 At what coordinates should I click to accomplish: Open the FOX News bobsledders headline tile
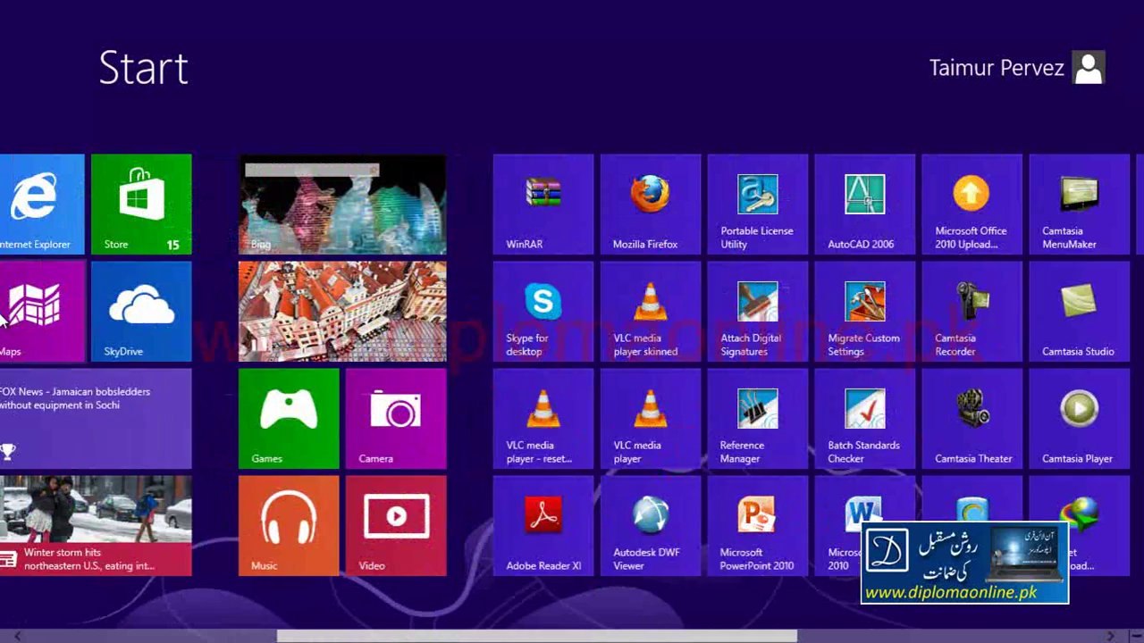coord(96,419)
